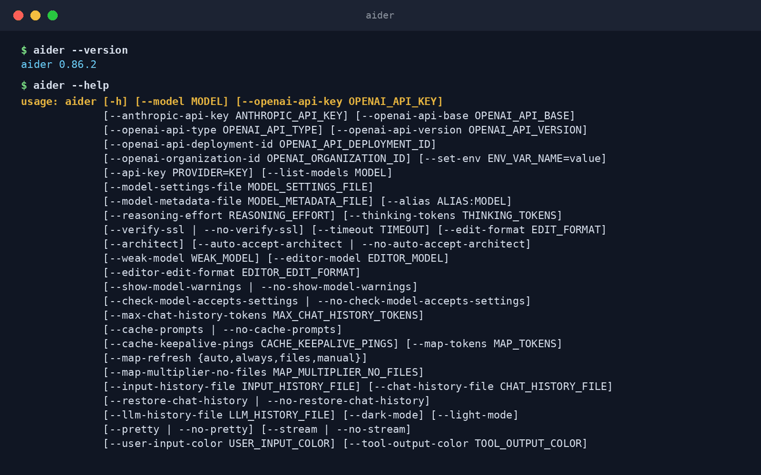Click '[--timeout TIMEOUT]' option

(370, 230)
